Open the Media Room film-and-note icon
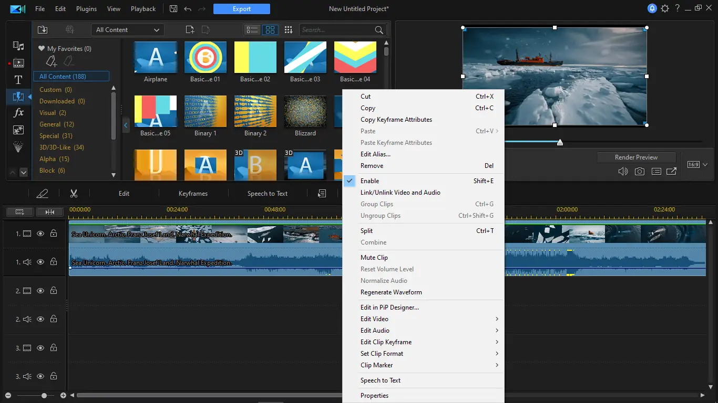This screenshot has width=718, height=403. tap(18, 46)
